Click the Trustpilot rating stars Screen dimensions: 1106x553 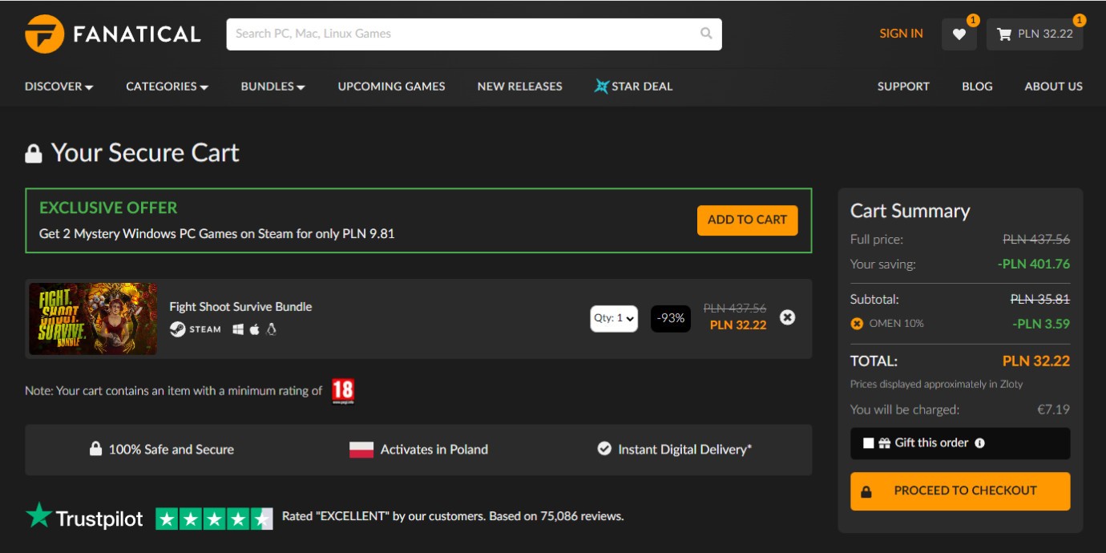[x=214, y=519]
